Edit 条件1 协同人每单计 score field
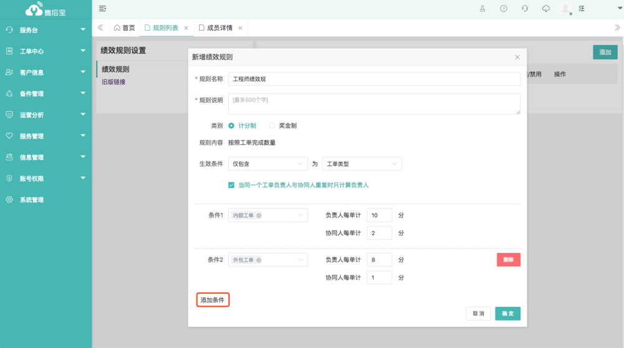The height and width of the screenshot is (348, 624). 379,233
